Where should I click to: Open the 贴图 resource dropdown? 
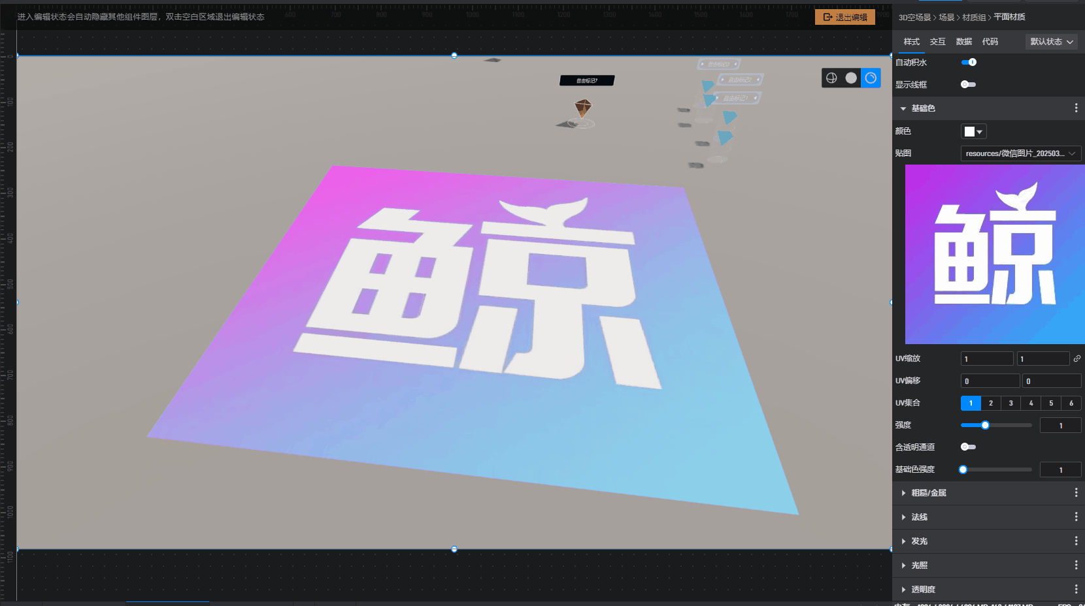tap(1021, 153)
